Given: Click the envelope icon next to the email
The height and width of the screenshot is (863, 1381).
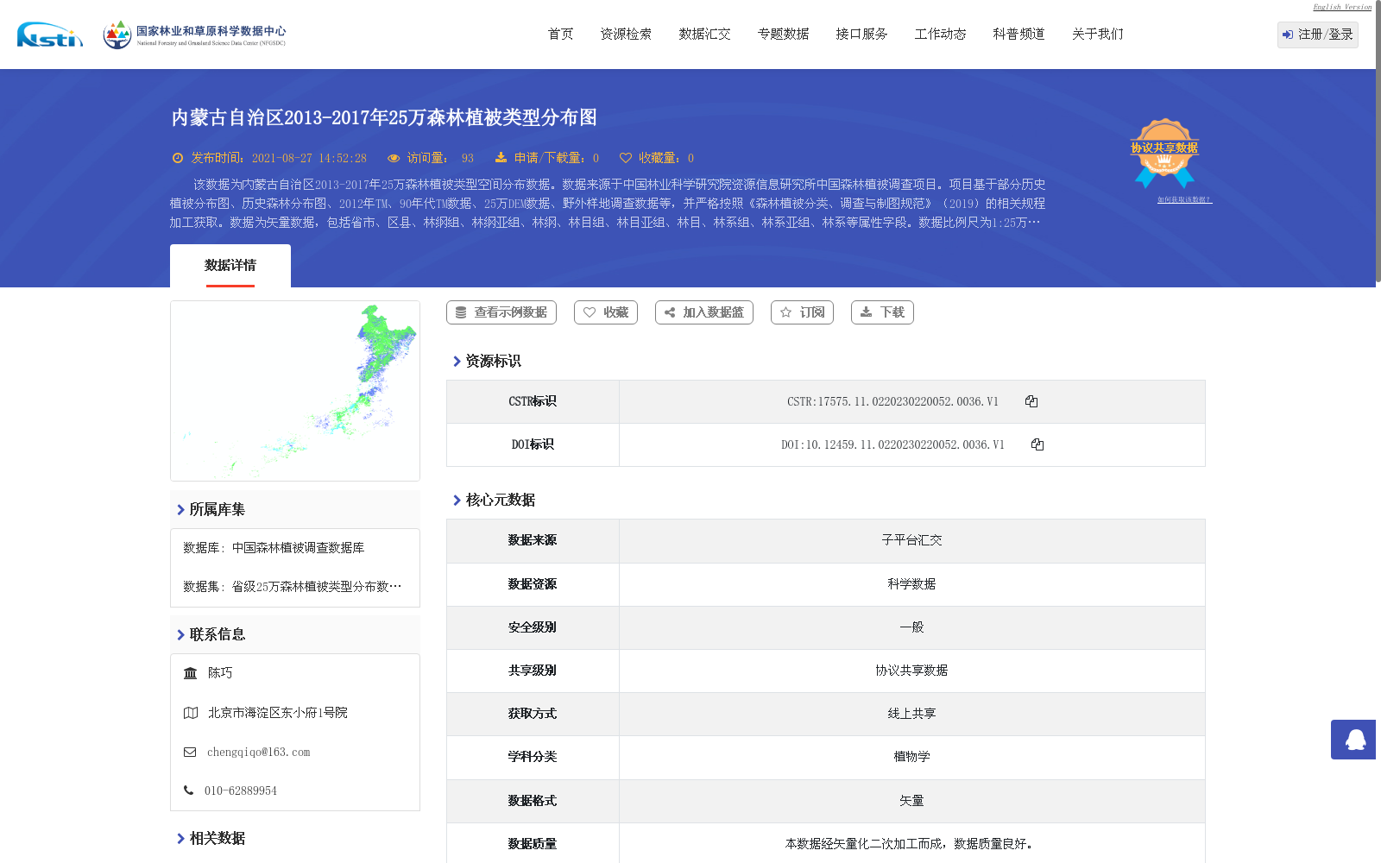Looking at the screenshot, I should click(x=190, y=753).
